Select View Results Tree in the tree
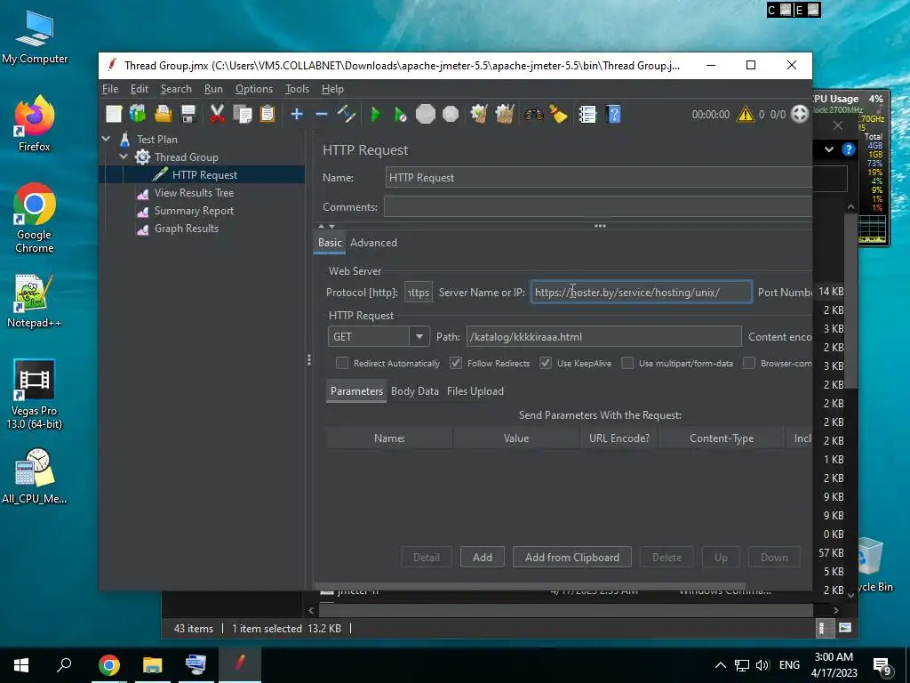910x683 pixels. click(x=194, y=193)
